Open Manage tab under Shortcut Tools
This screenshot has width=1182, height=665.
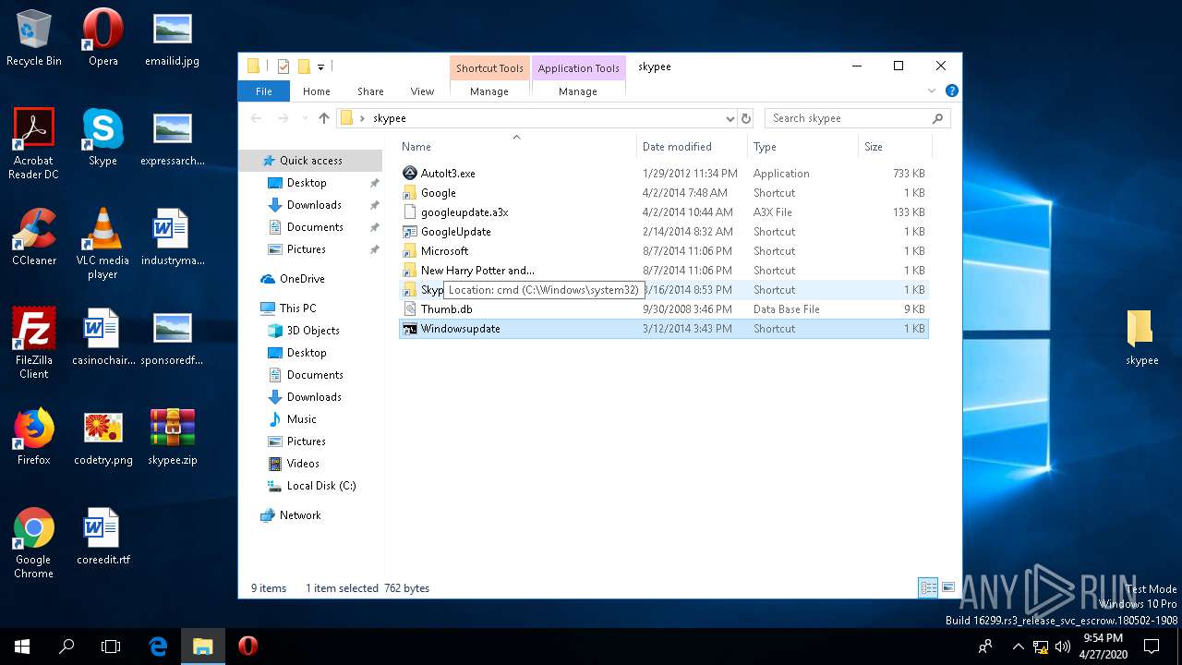click(x=489, y=91)
